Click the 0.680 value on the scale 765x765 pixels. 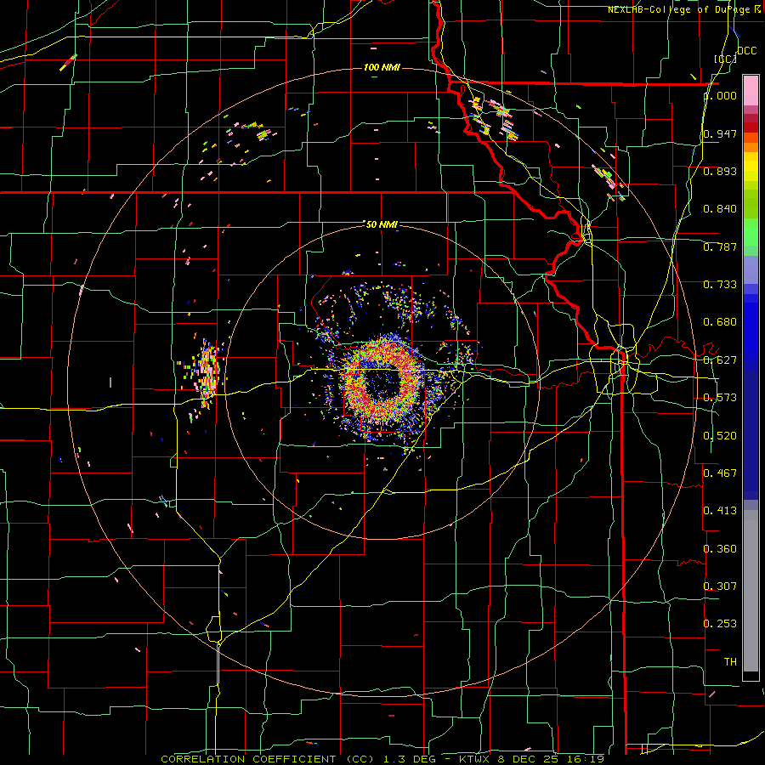[720, 322]
